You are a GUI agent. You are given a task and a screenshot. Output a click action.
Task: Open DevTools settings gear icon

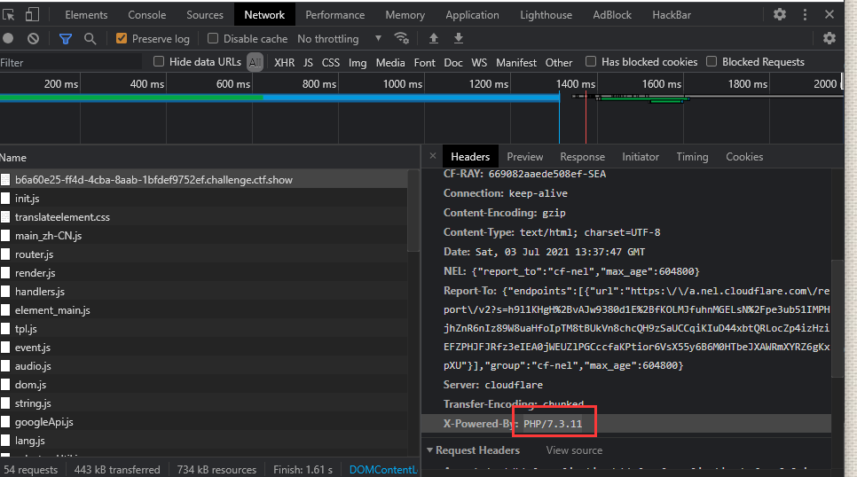(780, 15)
